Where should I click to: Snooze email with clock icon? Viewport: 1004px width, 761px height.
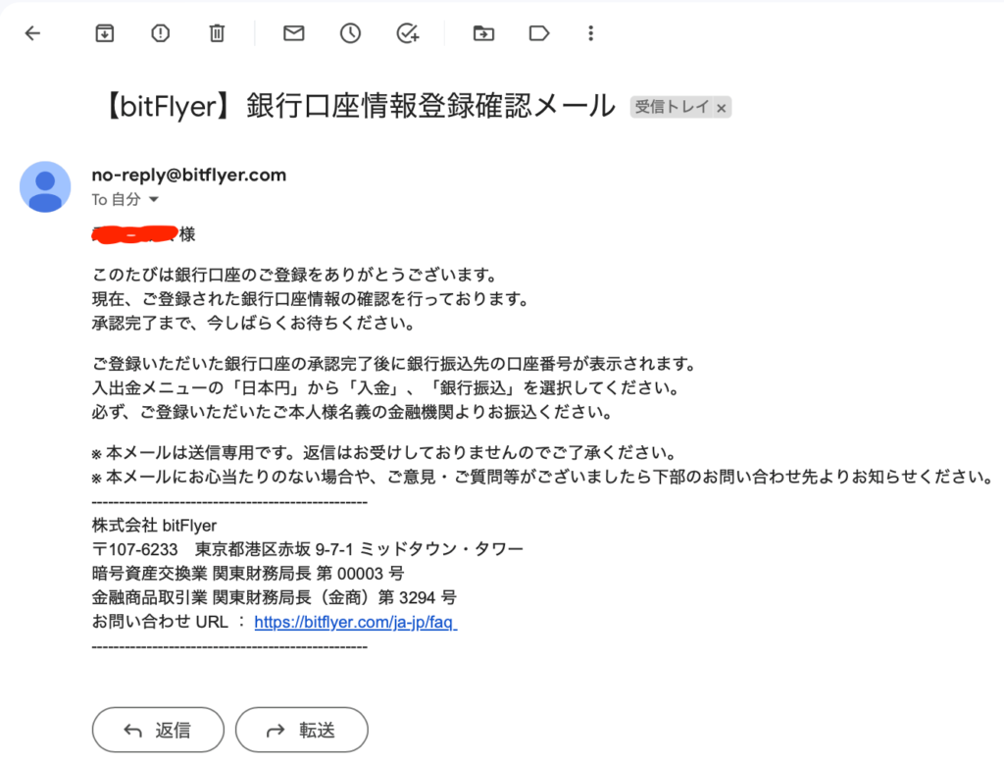point(350,33)
